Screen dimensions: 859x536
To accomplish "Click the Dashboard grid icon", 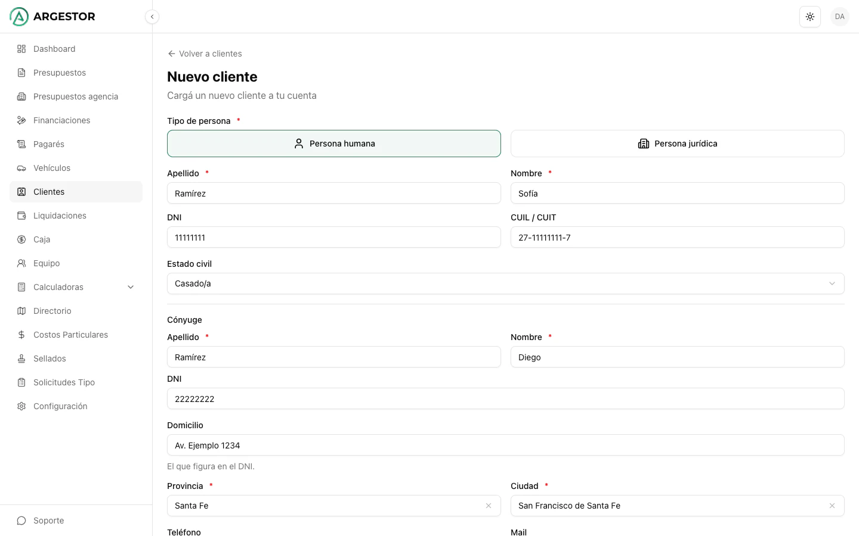I will [x=21, y=49].
